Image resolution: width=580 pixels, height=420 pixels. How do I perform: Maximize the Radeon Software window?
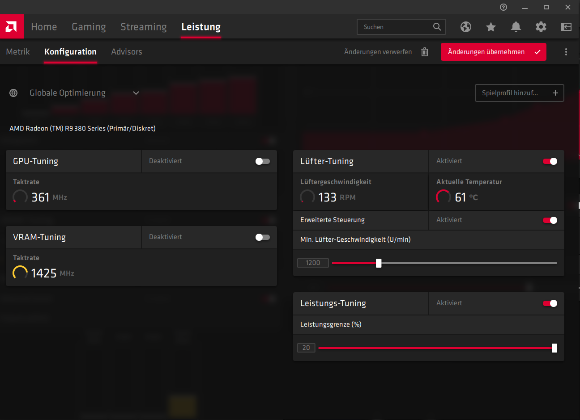[546, 7]
